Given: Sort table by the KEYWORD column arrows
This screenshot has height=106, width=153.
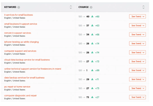Looking at the screenshot, I should (x=71, y=7).
